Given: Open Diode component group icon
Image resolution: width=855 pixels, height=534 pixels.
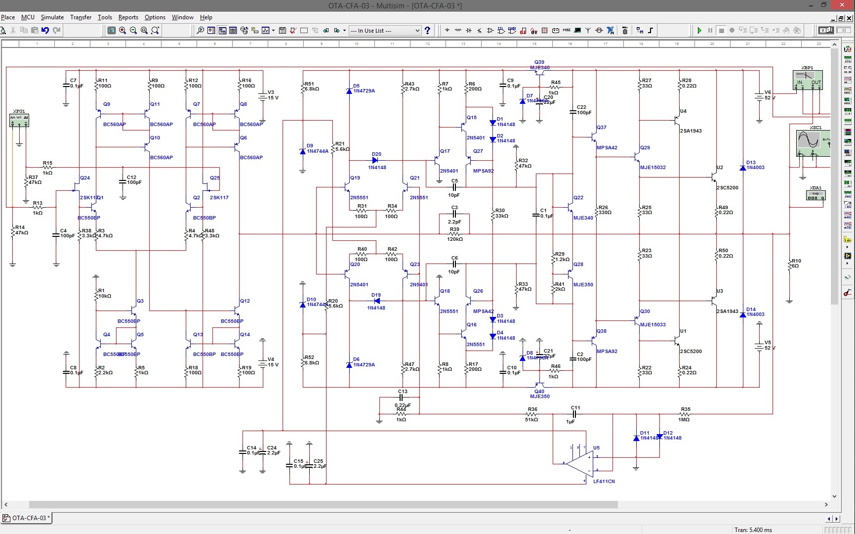Looking at the screenshot, I should coord(469,31).
